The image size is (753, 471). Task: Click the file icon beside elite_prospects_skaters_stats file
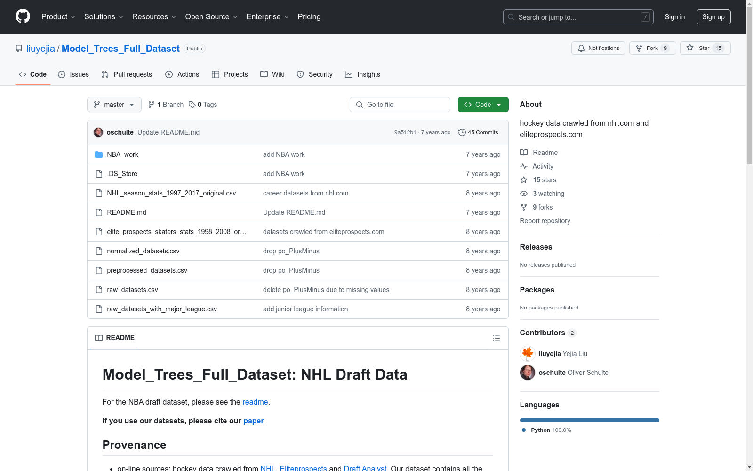pyautogui.click(x=99, y=232)
